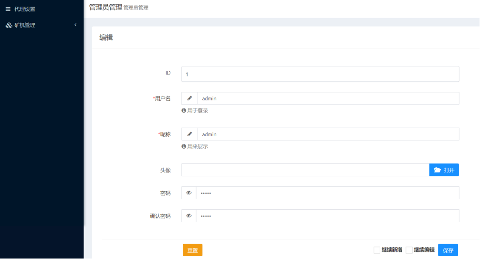Click the info icon next to 用来展示
480x259 pixels.
[x=184, y=147]
